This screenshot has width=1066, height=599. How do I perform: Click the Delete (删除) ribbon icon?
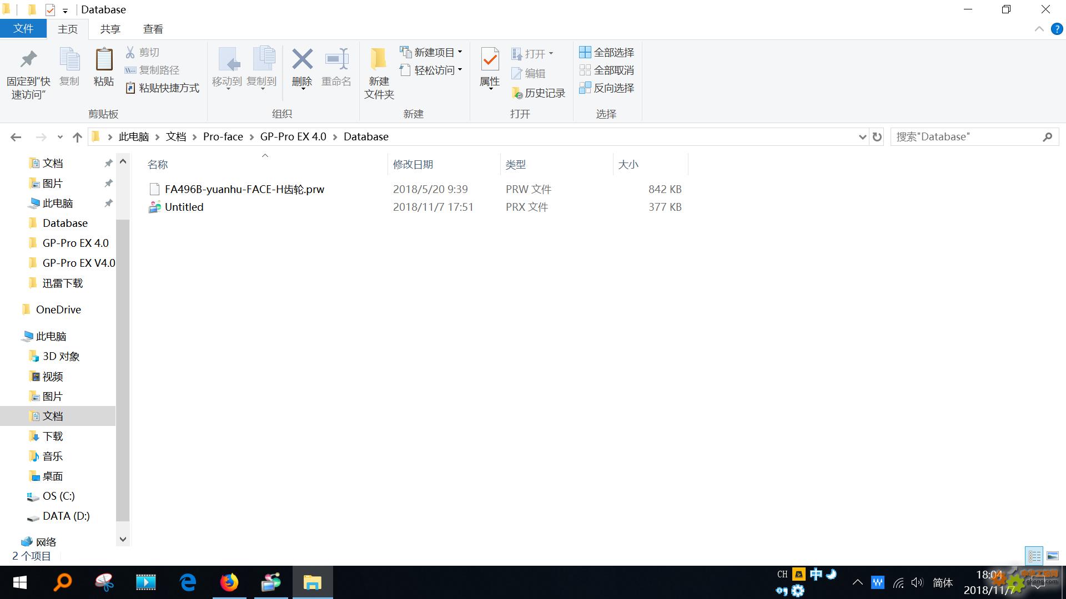[x=302, y=60]
